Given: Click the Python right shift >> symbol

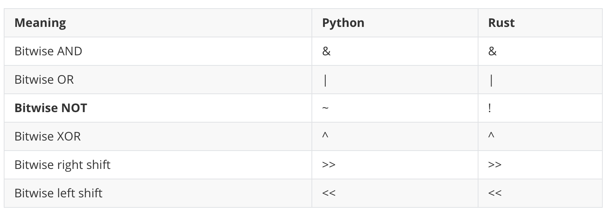Looking at the screenshot, I should point(329,165).
